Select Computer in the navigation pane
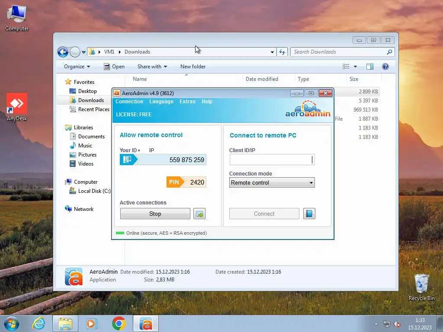 [x=86, y=182]
